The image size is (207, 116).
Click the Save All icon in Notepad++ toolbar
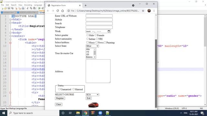click(13, 8)
